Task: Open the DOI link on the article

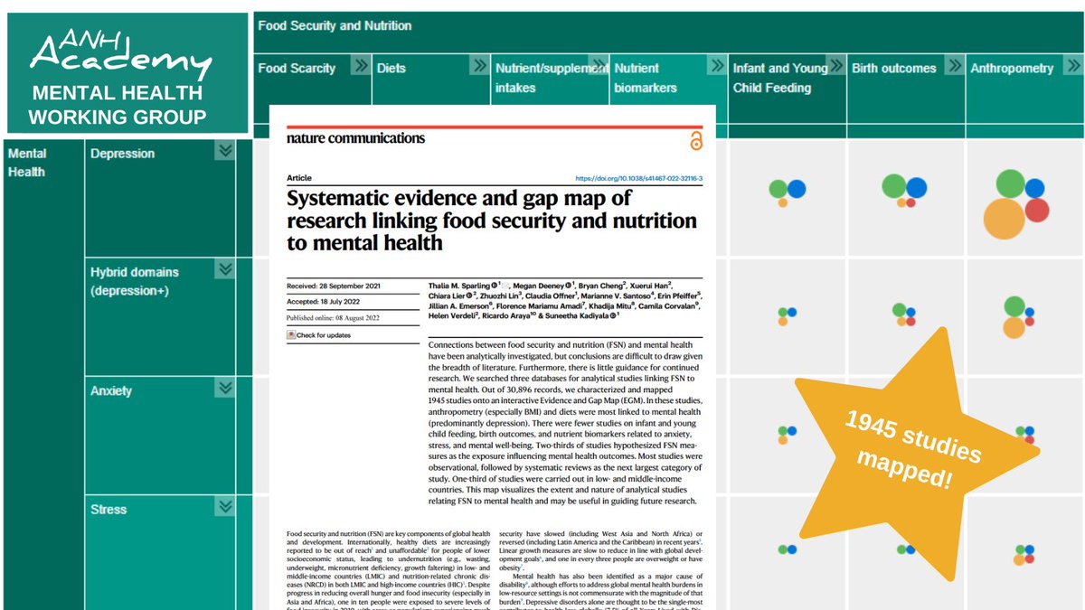Action: [x=638, y=179]
